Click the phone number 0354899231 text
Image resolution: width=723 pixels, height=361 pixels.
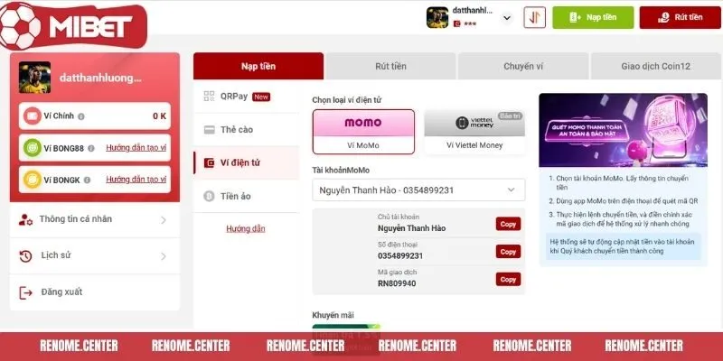[400, 256]
